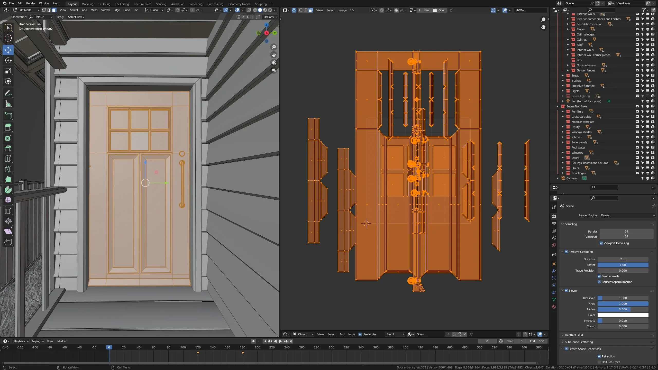Select the Annotate tool

(8, 93)
